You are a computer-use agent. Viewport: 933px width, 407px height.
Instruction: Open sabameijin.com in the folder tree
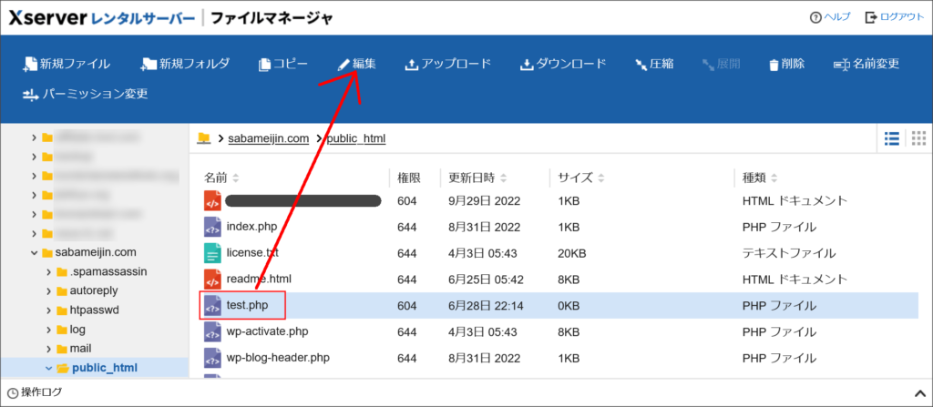95,252
